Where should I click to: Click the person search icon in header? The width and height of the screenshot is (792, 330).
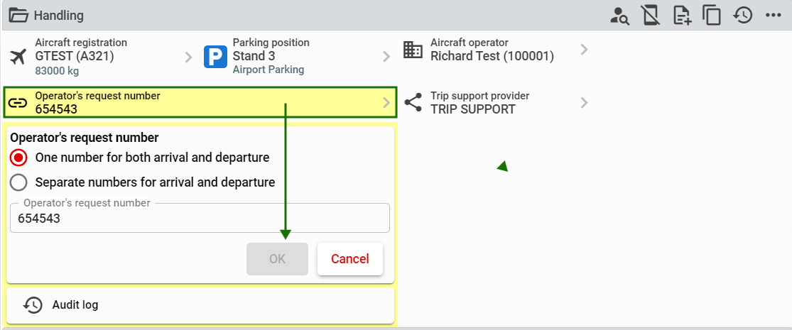click(620, 15)
